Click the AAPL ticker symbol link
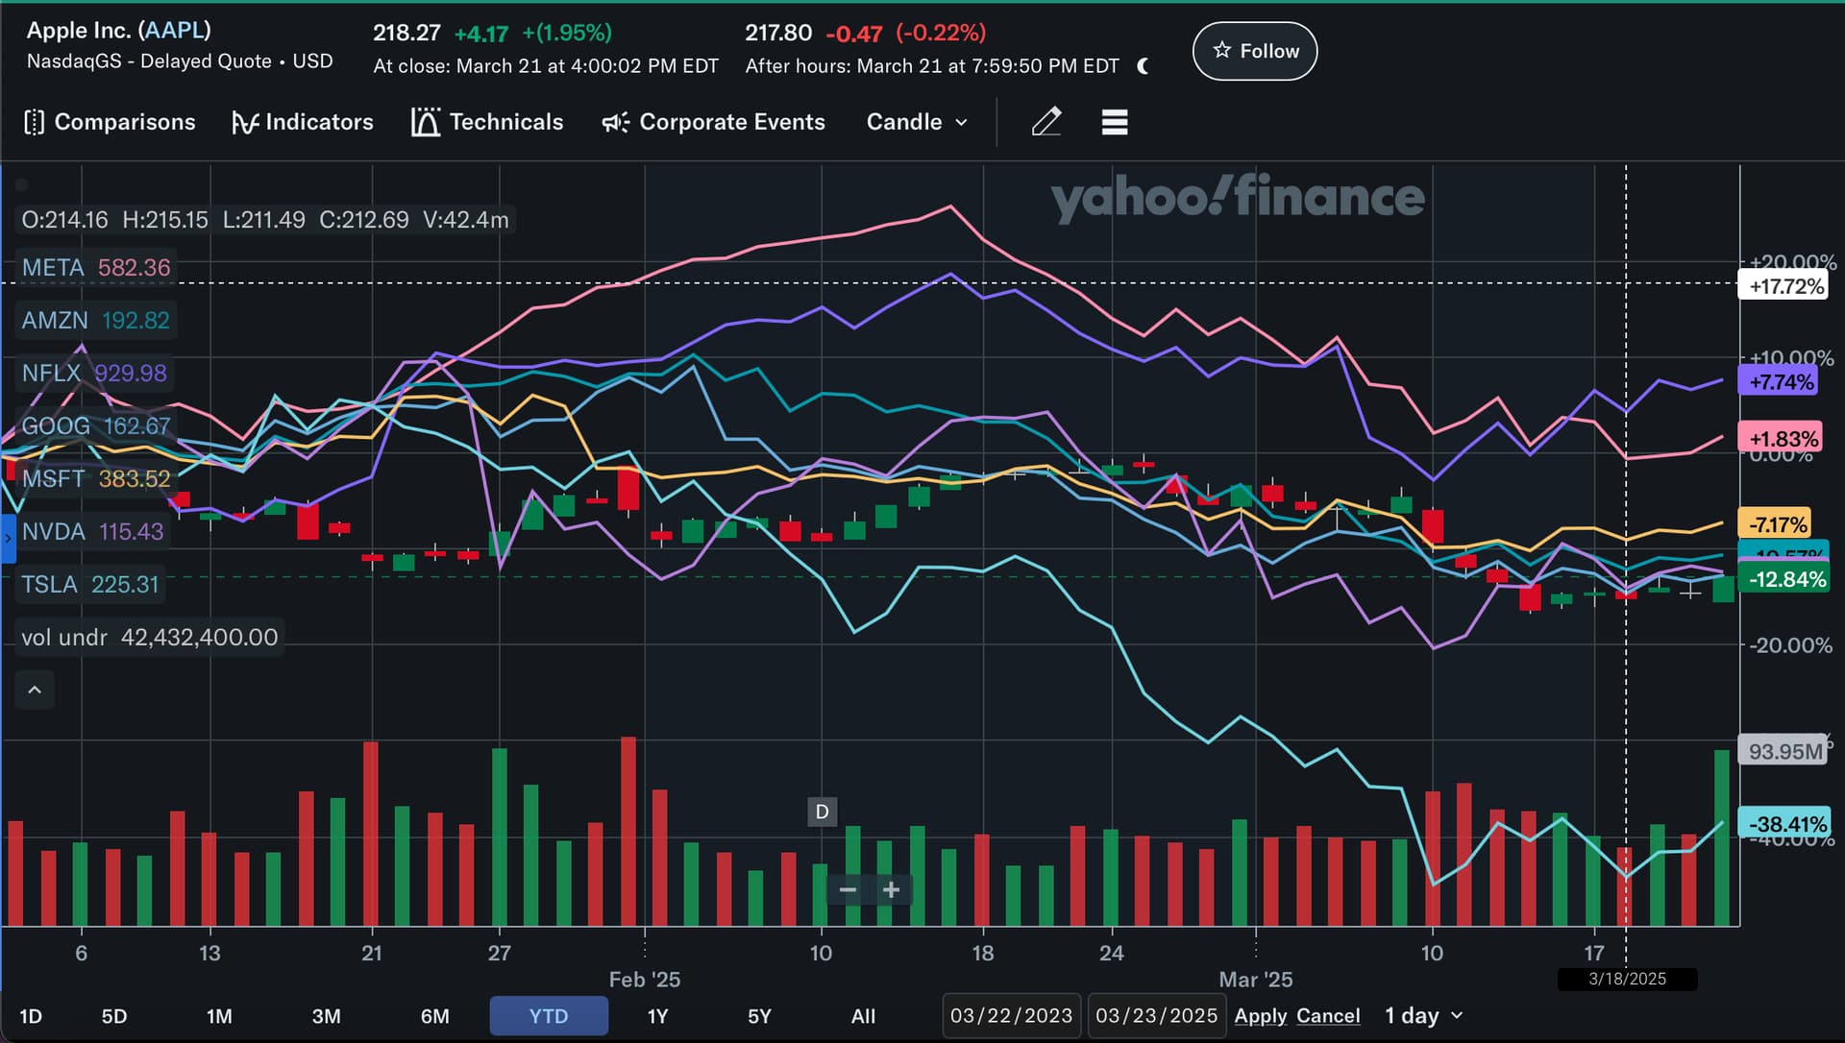The image size is (1845, 1043). point(174,30)
